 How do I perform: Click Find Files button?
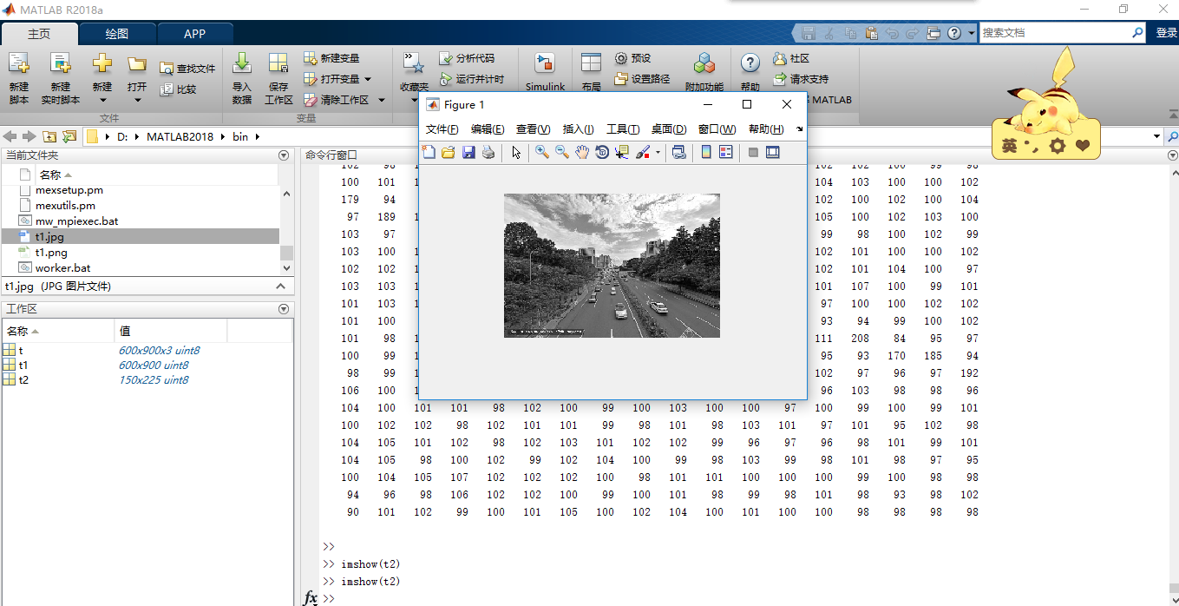click(187, 69)
